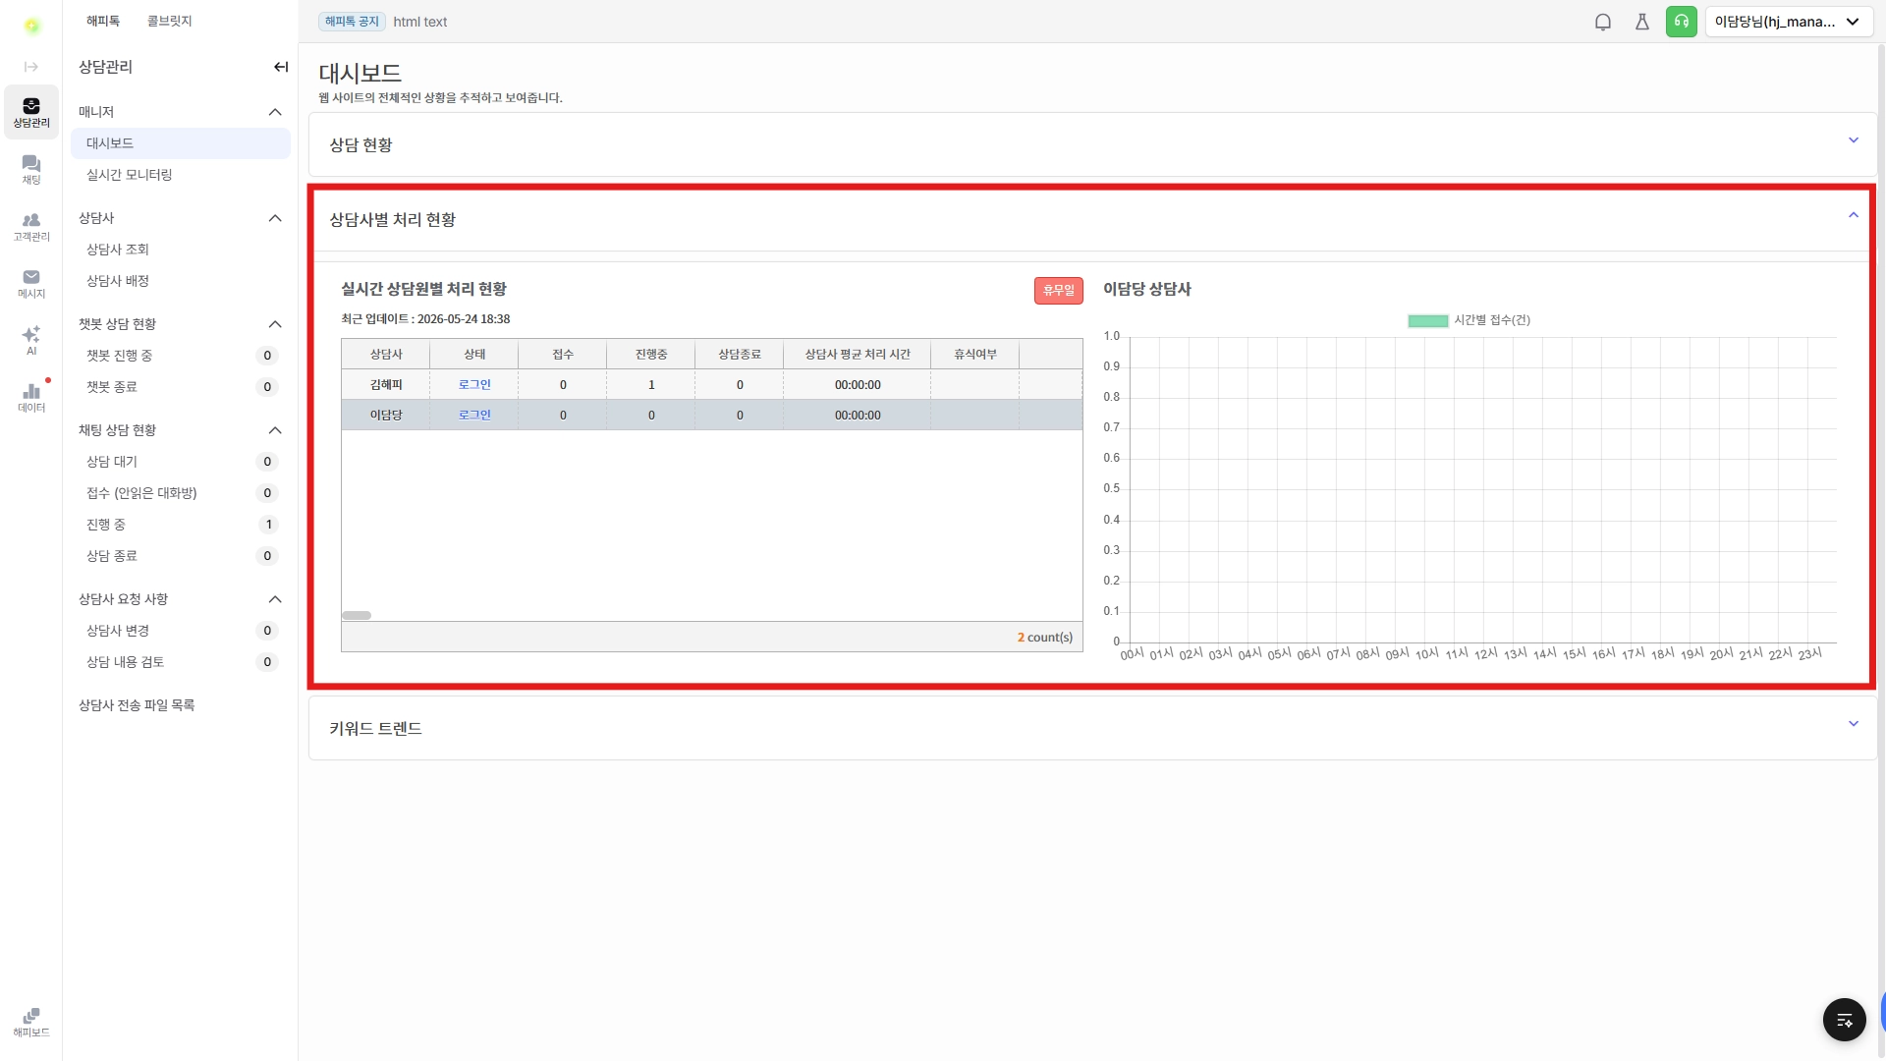The width and height of the screenshot is (1886, 1061).
Task: Collapse the 상담관리 panel with arrow icon
Action: [281, 67]
